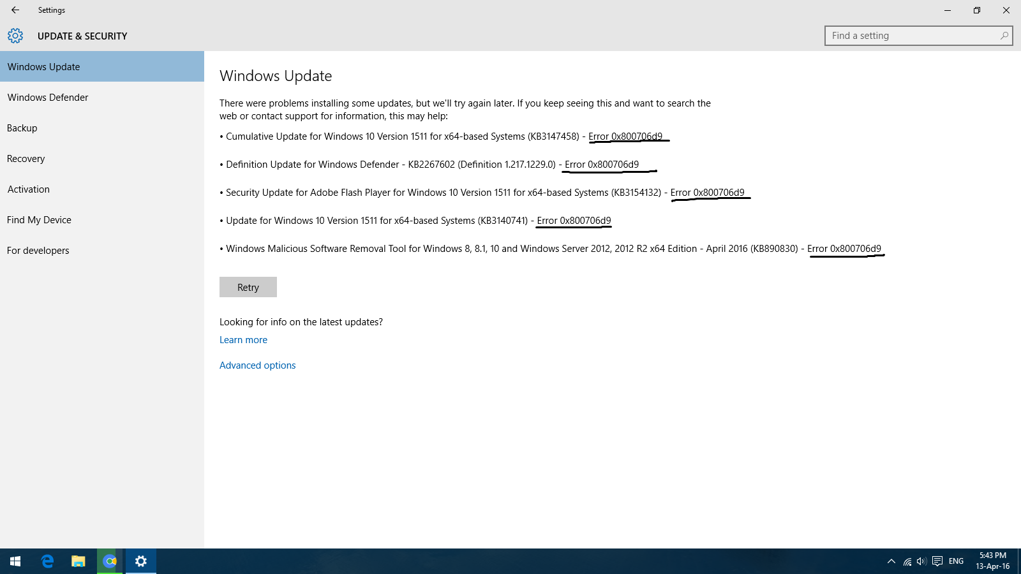Switch to Chrome in the taskbar
This screenshot has width=1021, height=574.
pyautogui.click(x=110, y=561)
